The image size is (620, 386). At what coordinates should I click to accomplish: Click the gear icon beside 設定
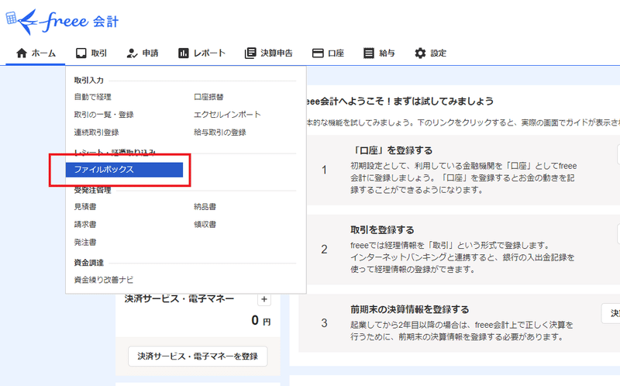point(420,53)
